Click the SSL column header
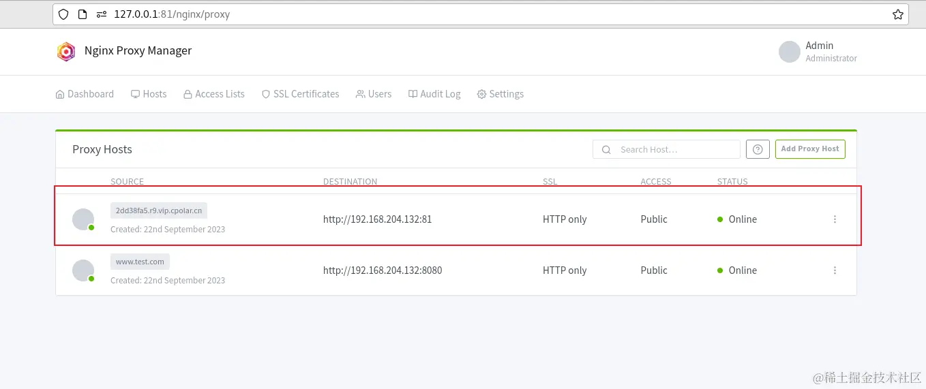This screenshot has height=389, width=926. pos(550,182)
